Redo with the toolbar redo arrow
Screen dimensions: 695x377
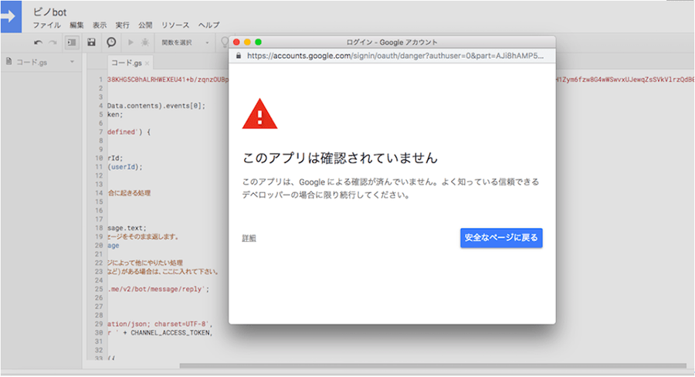pos(53,42)
